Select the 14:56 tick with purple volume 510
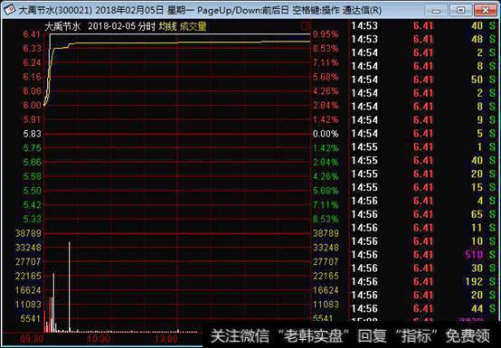 [423, 255]
